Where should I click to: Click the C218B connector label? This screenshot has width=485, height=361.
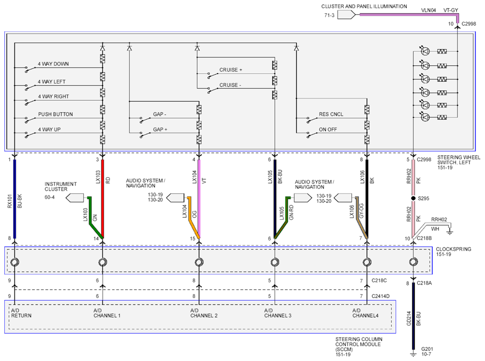coord(424,238)
